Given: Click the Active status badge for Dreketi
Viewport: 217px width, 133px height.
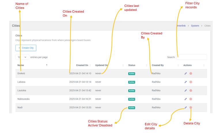Looking at the screenshot, I should [132, 74].
